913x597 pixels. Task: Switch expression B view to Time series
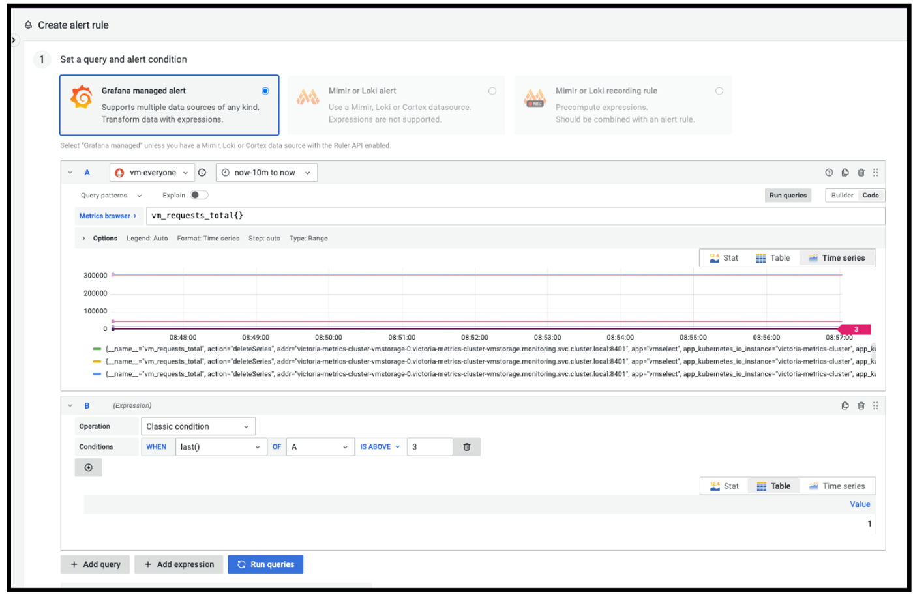[x=837, y=486]
